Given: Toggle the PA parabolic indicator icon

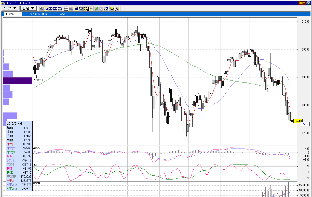Looking at the screenshot, I should point(60,8).
